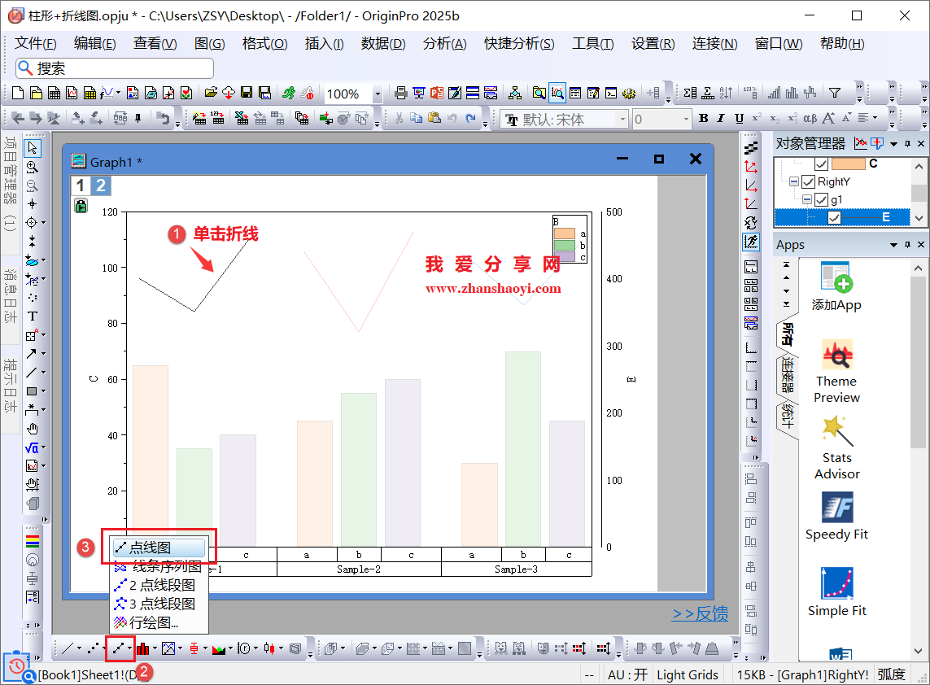Uncheck the RightY layer checkbox

tap(808, 182)
